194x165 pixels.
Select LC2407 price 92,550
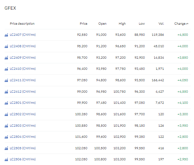(82, 35)
